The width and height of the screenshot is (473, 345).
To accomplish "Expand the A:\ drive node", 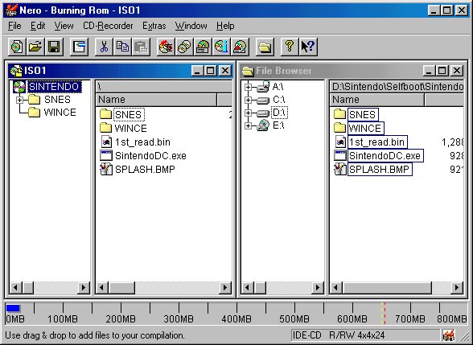I will pyautogui.click(x=248, y=87).
